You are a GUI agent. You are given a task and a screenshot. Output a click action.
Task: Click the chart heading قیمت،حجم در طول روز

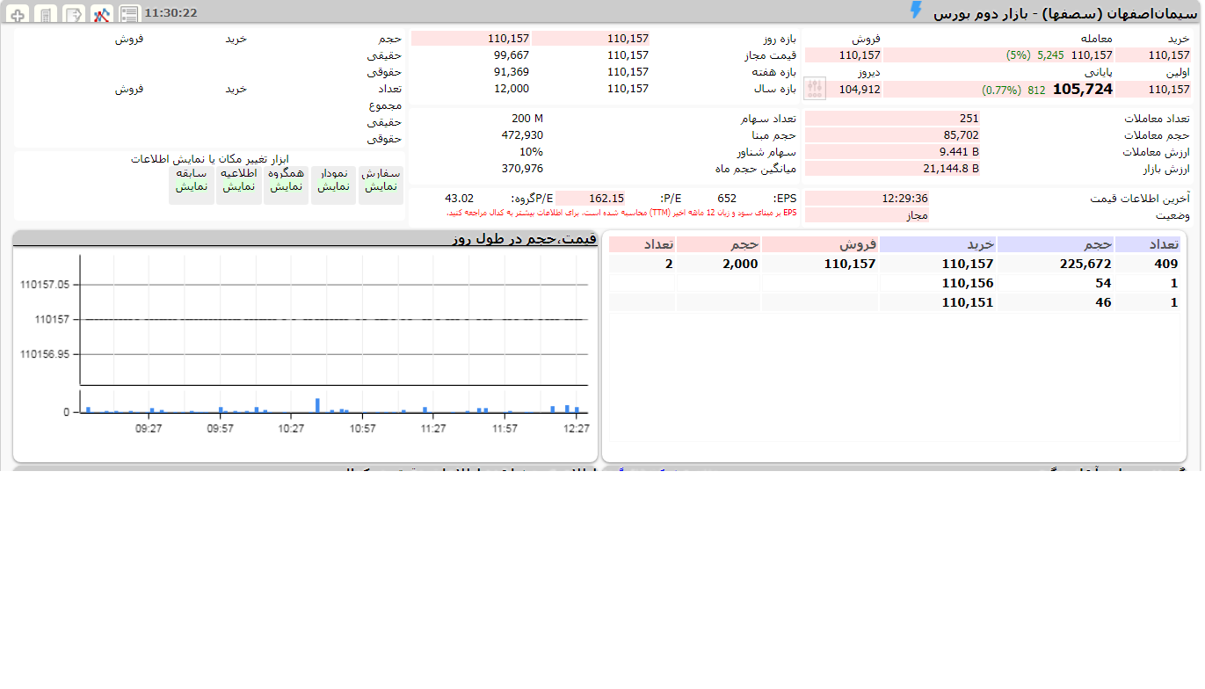click(525, 239)
